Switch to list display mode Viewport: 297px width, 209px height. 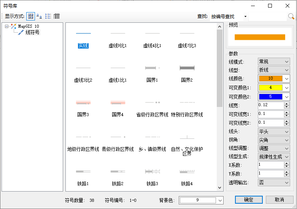tap(48, 16)
